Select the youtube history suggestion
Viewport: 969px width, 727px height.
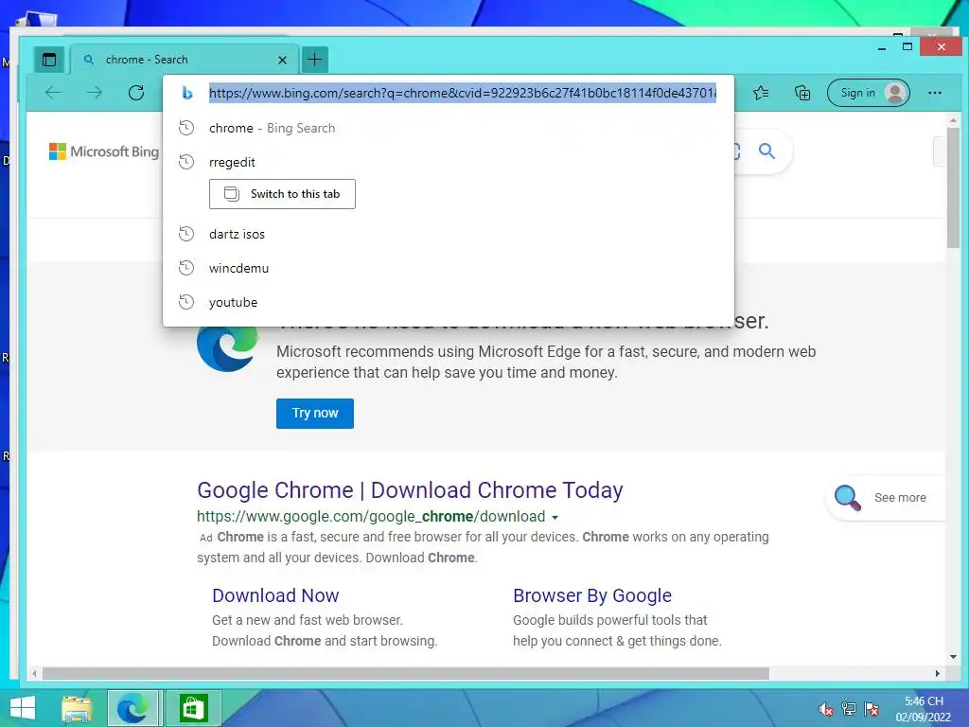tap(448, 302)
